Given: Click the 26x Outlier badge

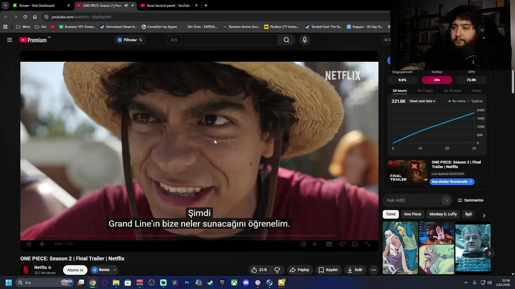Looking at the screenshot, I should [x=437, y=80].
